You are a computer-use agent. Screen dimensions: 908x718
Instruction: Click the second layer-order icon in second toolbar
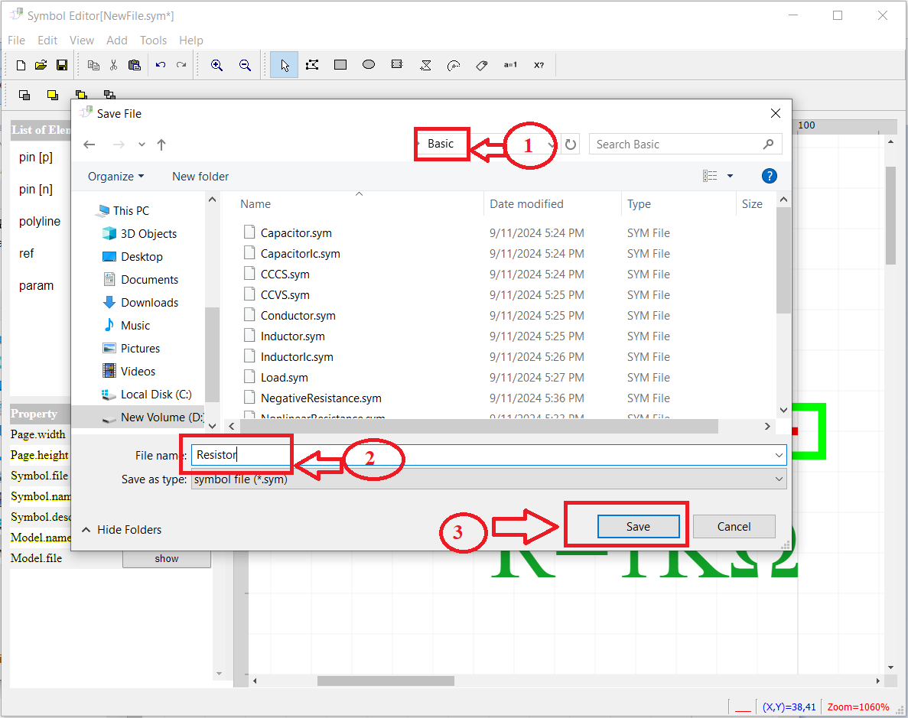[53, 95]
